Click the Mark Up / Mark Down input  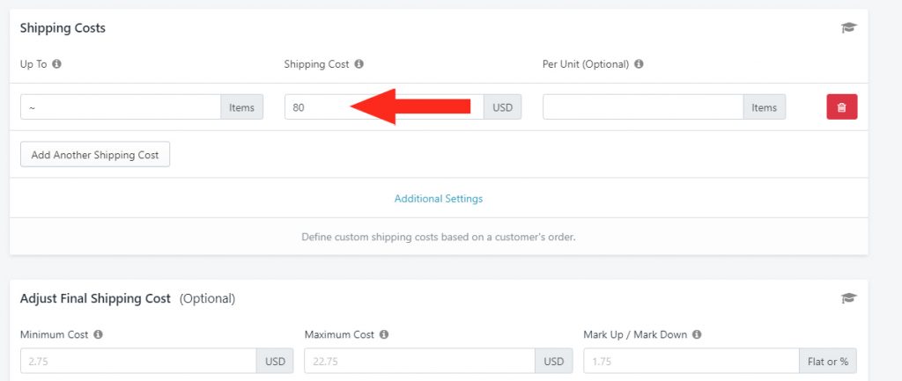pyautogui.click(x=691, y=361)
